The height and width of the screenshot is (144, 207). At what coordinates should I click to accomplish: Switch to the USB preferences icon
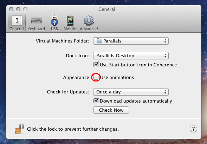click(54, 20)
